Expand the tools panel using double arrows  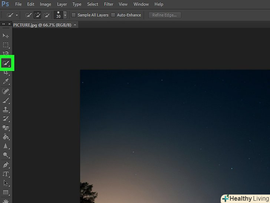click(x=4, y=24)
